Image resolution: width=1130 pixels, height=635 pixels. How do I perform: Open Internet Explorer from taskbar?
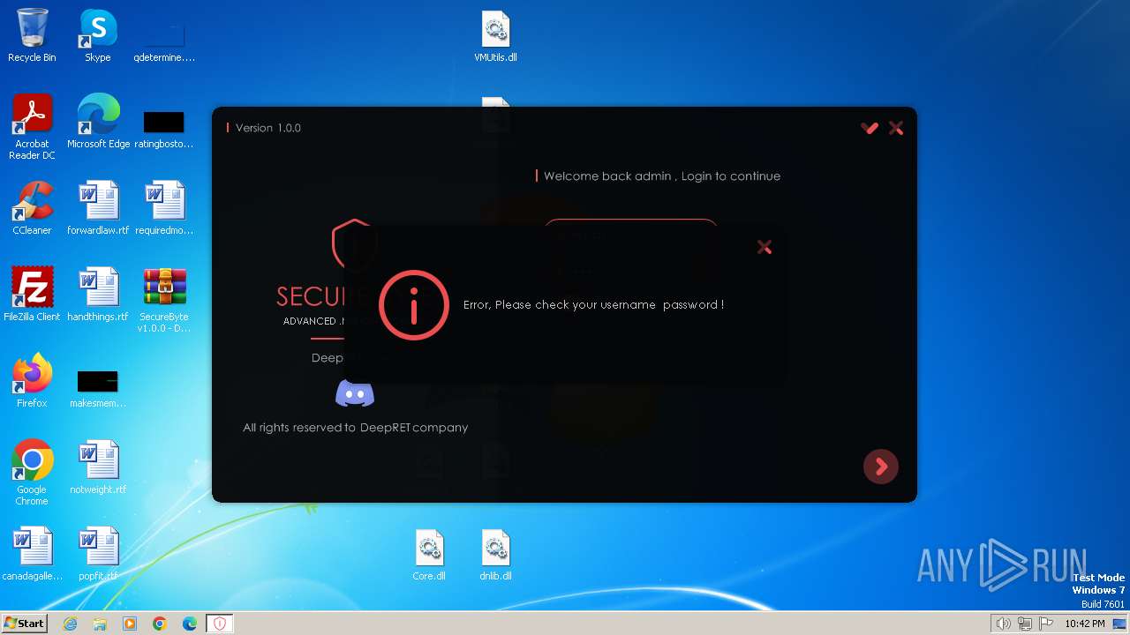[x=70, y=624]
